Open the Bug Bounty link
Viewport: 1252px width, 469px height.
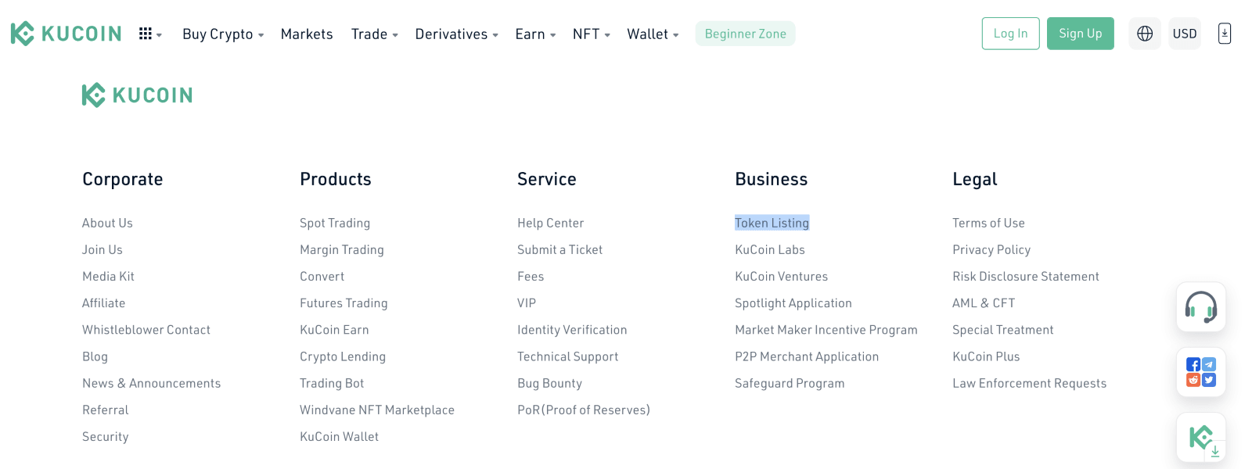549,383
